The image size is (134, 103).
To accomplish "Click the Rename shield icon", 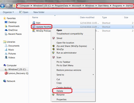I will [53, 95].
